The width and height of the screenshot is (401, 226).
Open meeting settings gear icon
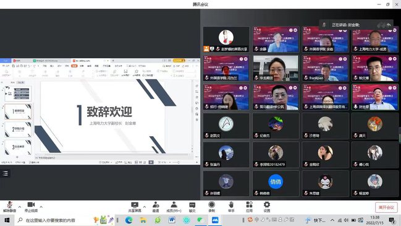[267, 207]
